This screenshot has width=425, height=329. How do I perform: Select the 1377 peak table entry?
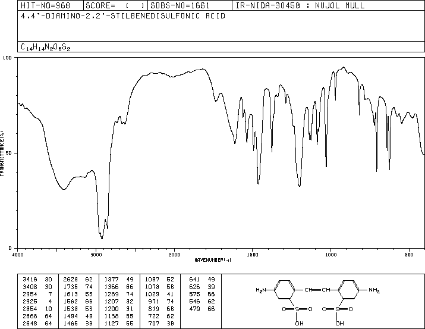pos(119,280)
